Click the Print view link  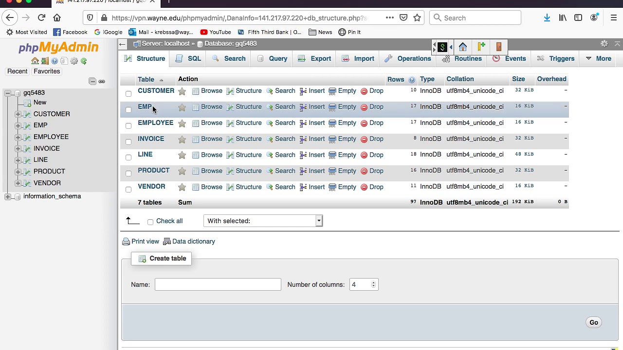point(141,242)
